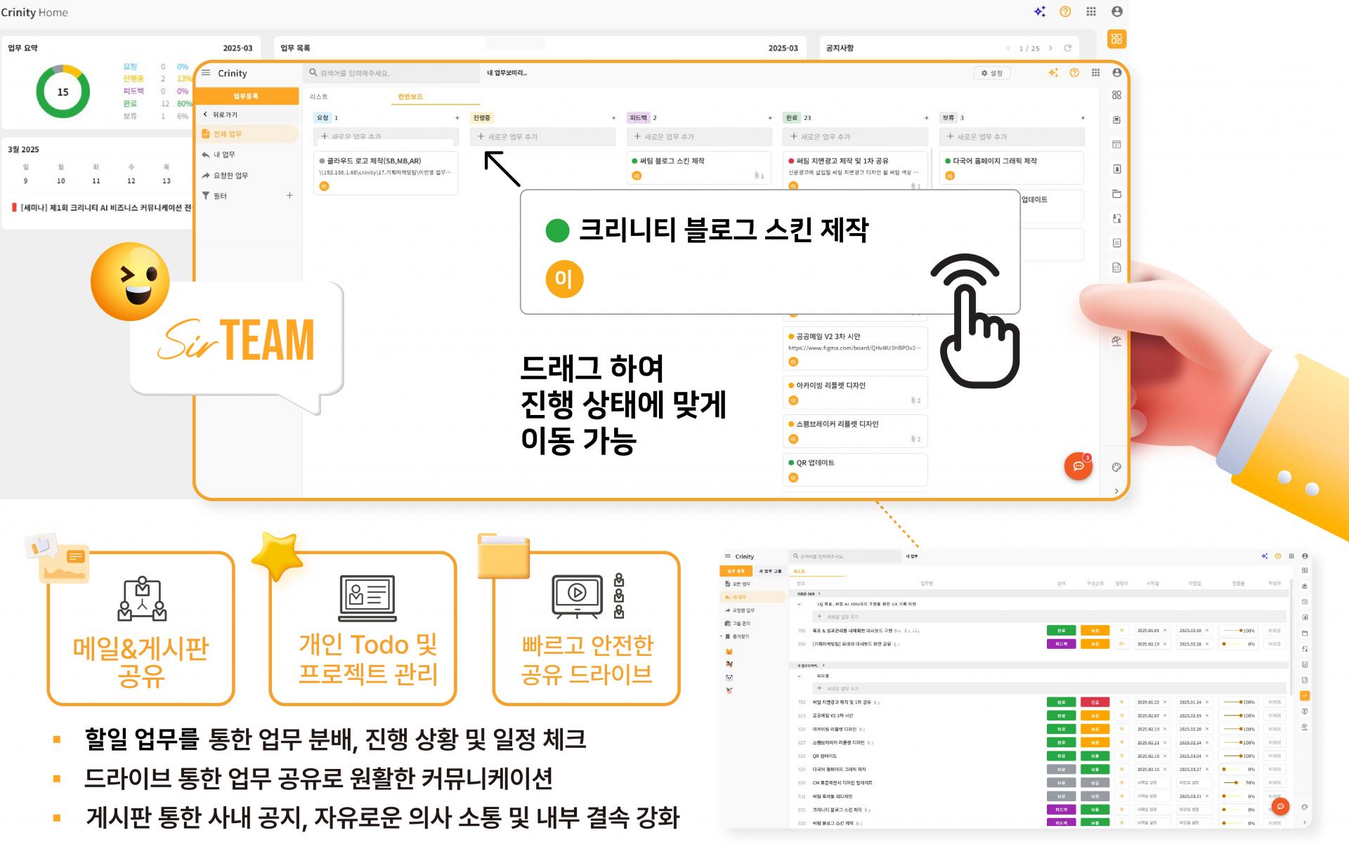
Task: Click the plus icon on 요청 column header
Action: click(x=457, y=117)
